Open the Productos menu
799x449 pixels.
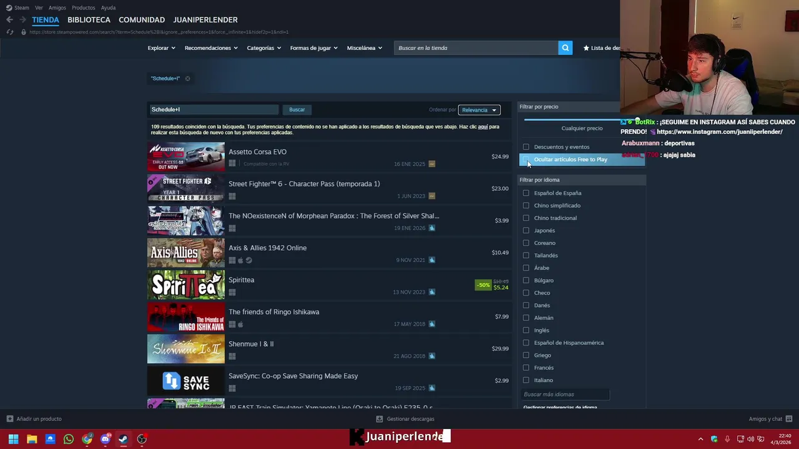tap(83, 7)
